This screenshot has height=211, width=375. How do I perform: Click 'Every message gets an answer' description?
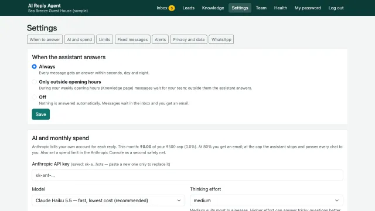94,73
